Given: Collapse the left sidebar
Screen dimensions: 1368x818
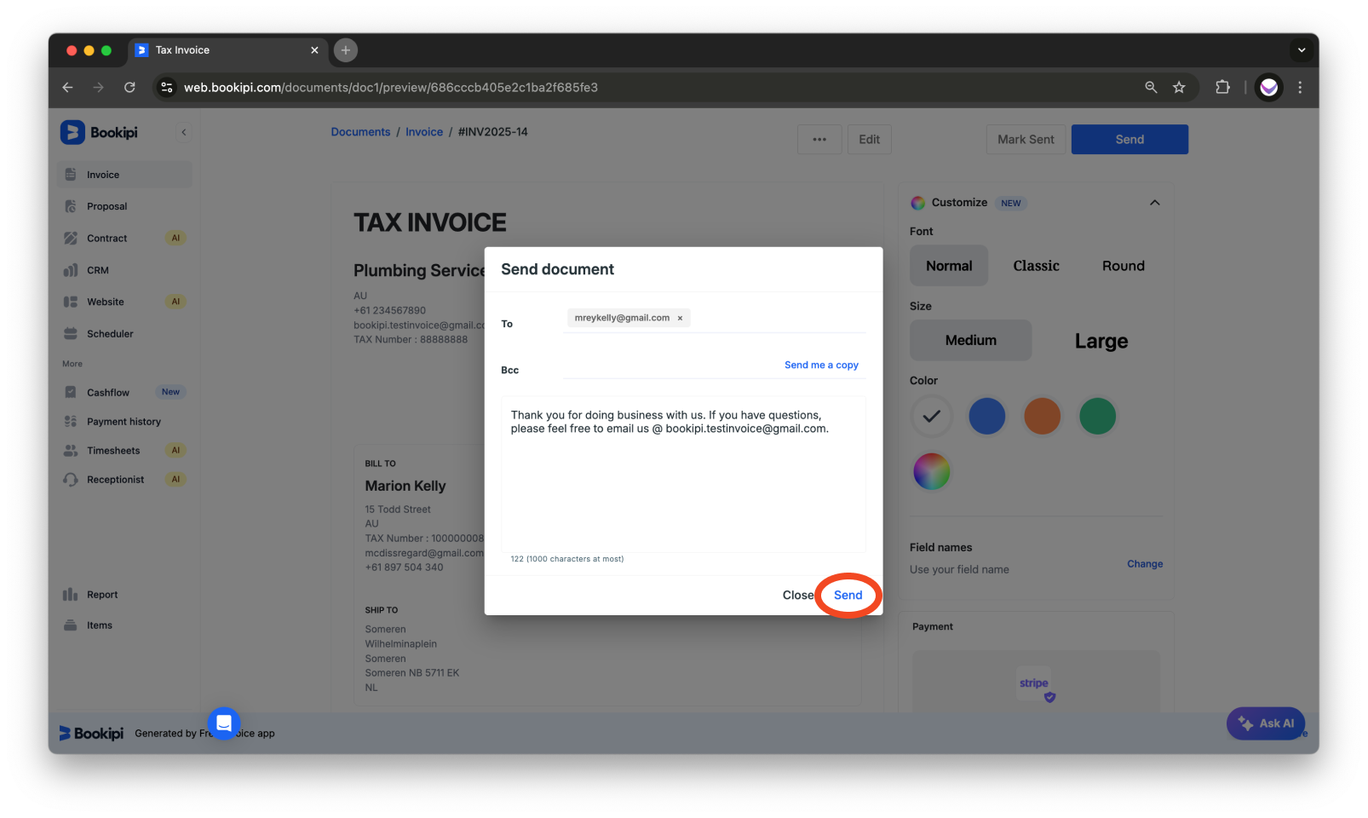Looking at the screenshot, I should click(184, 131).
